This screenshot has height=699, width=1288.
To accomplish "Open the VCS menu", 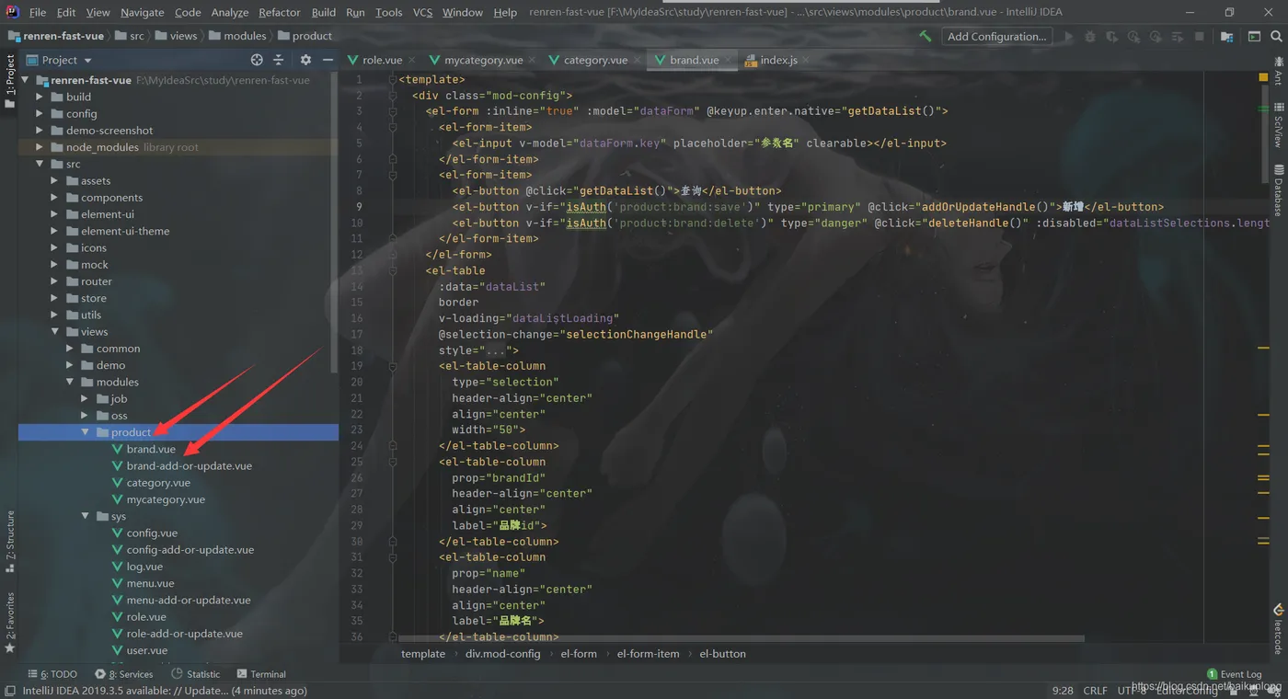I will click(422, 12).
